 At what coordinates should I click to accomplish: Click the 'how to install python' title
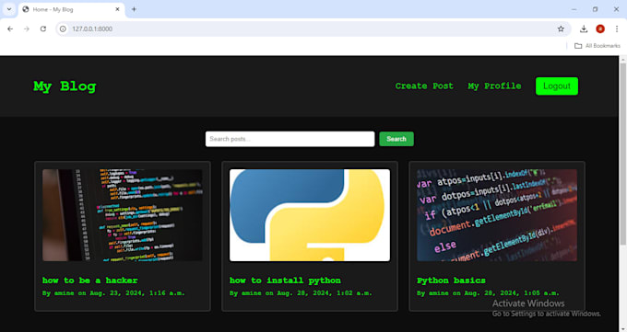click(x=285, y=280)
